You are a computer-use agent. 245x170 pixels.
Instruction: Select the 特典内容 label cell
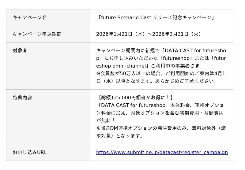(x=22, y=98)
